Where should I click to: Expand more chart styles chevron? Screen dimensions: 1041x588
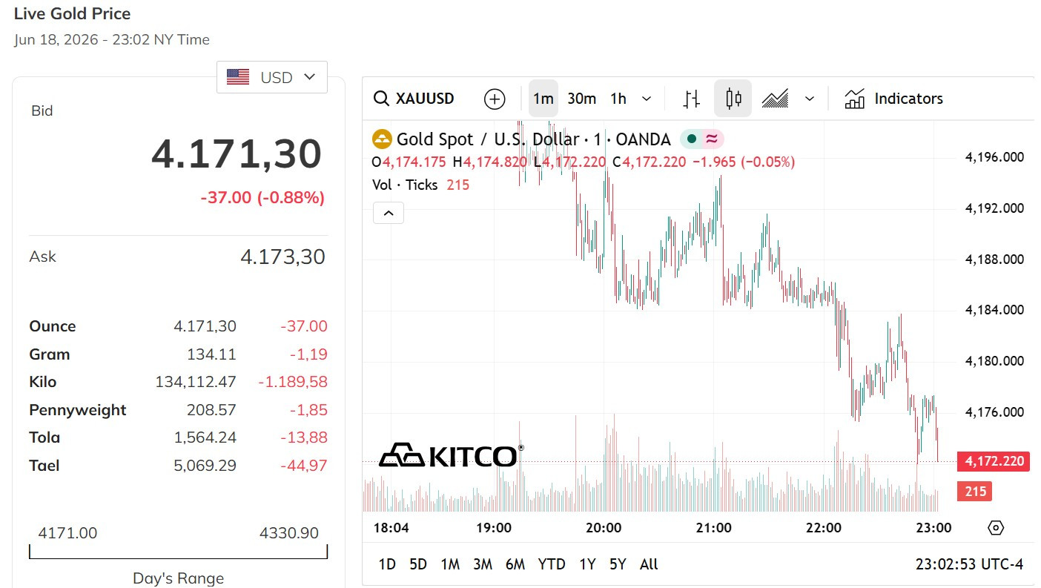pos(810,99)
